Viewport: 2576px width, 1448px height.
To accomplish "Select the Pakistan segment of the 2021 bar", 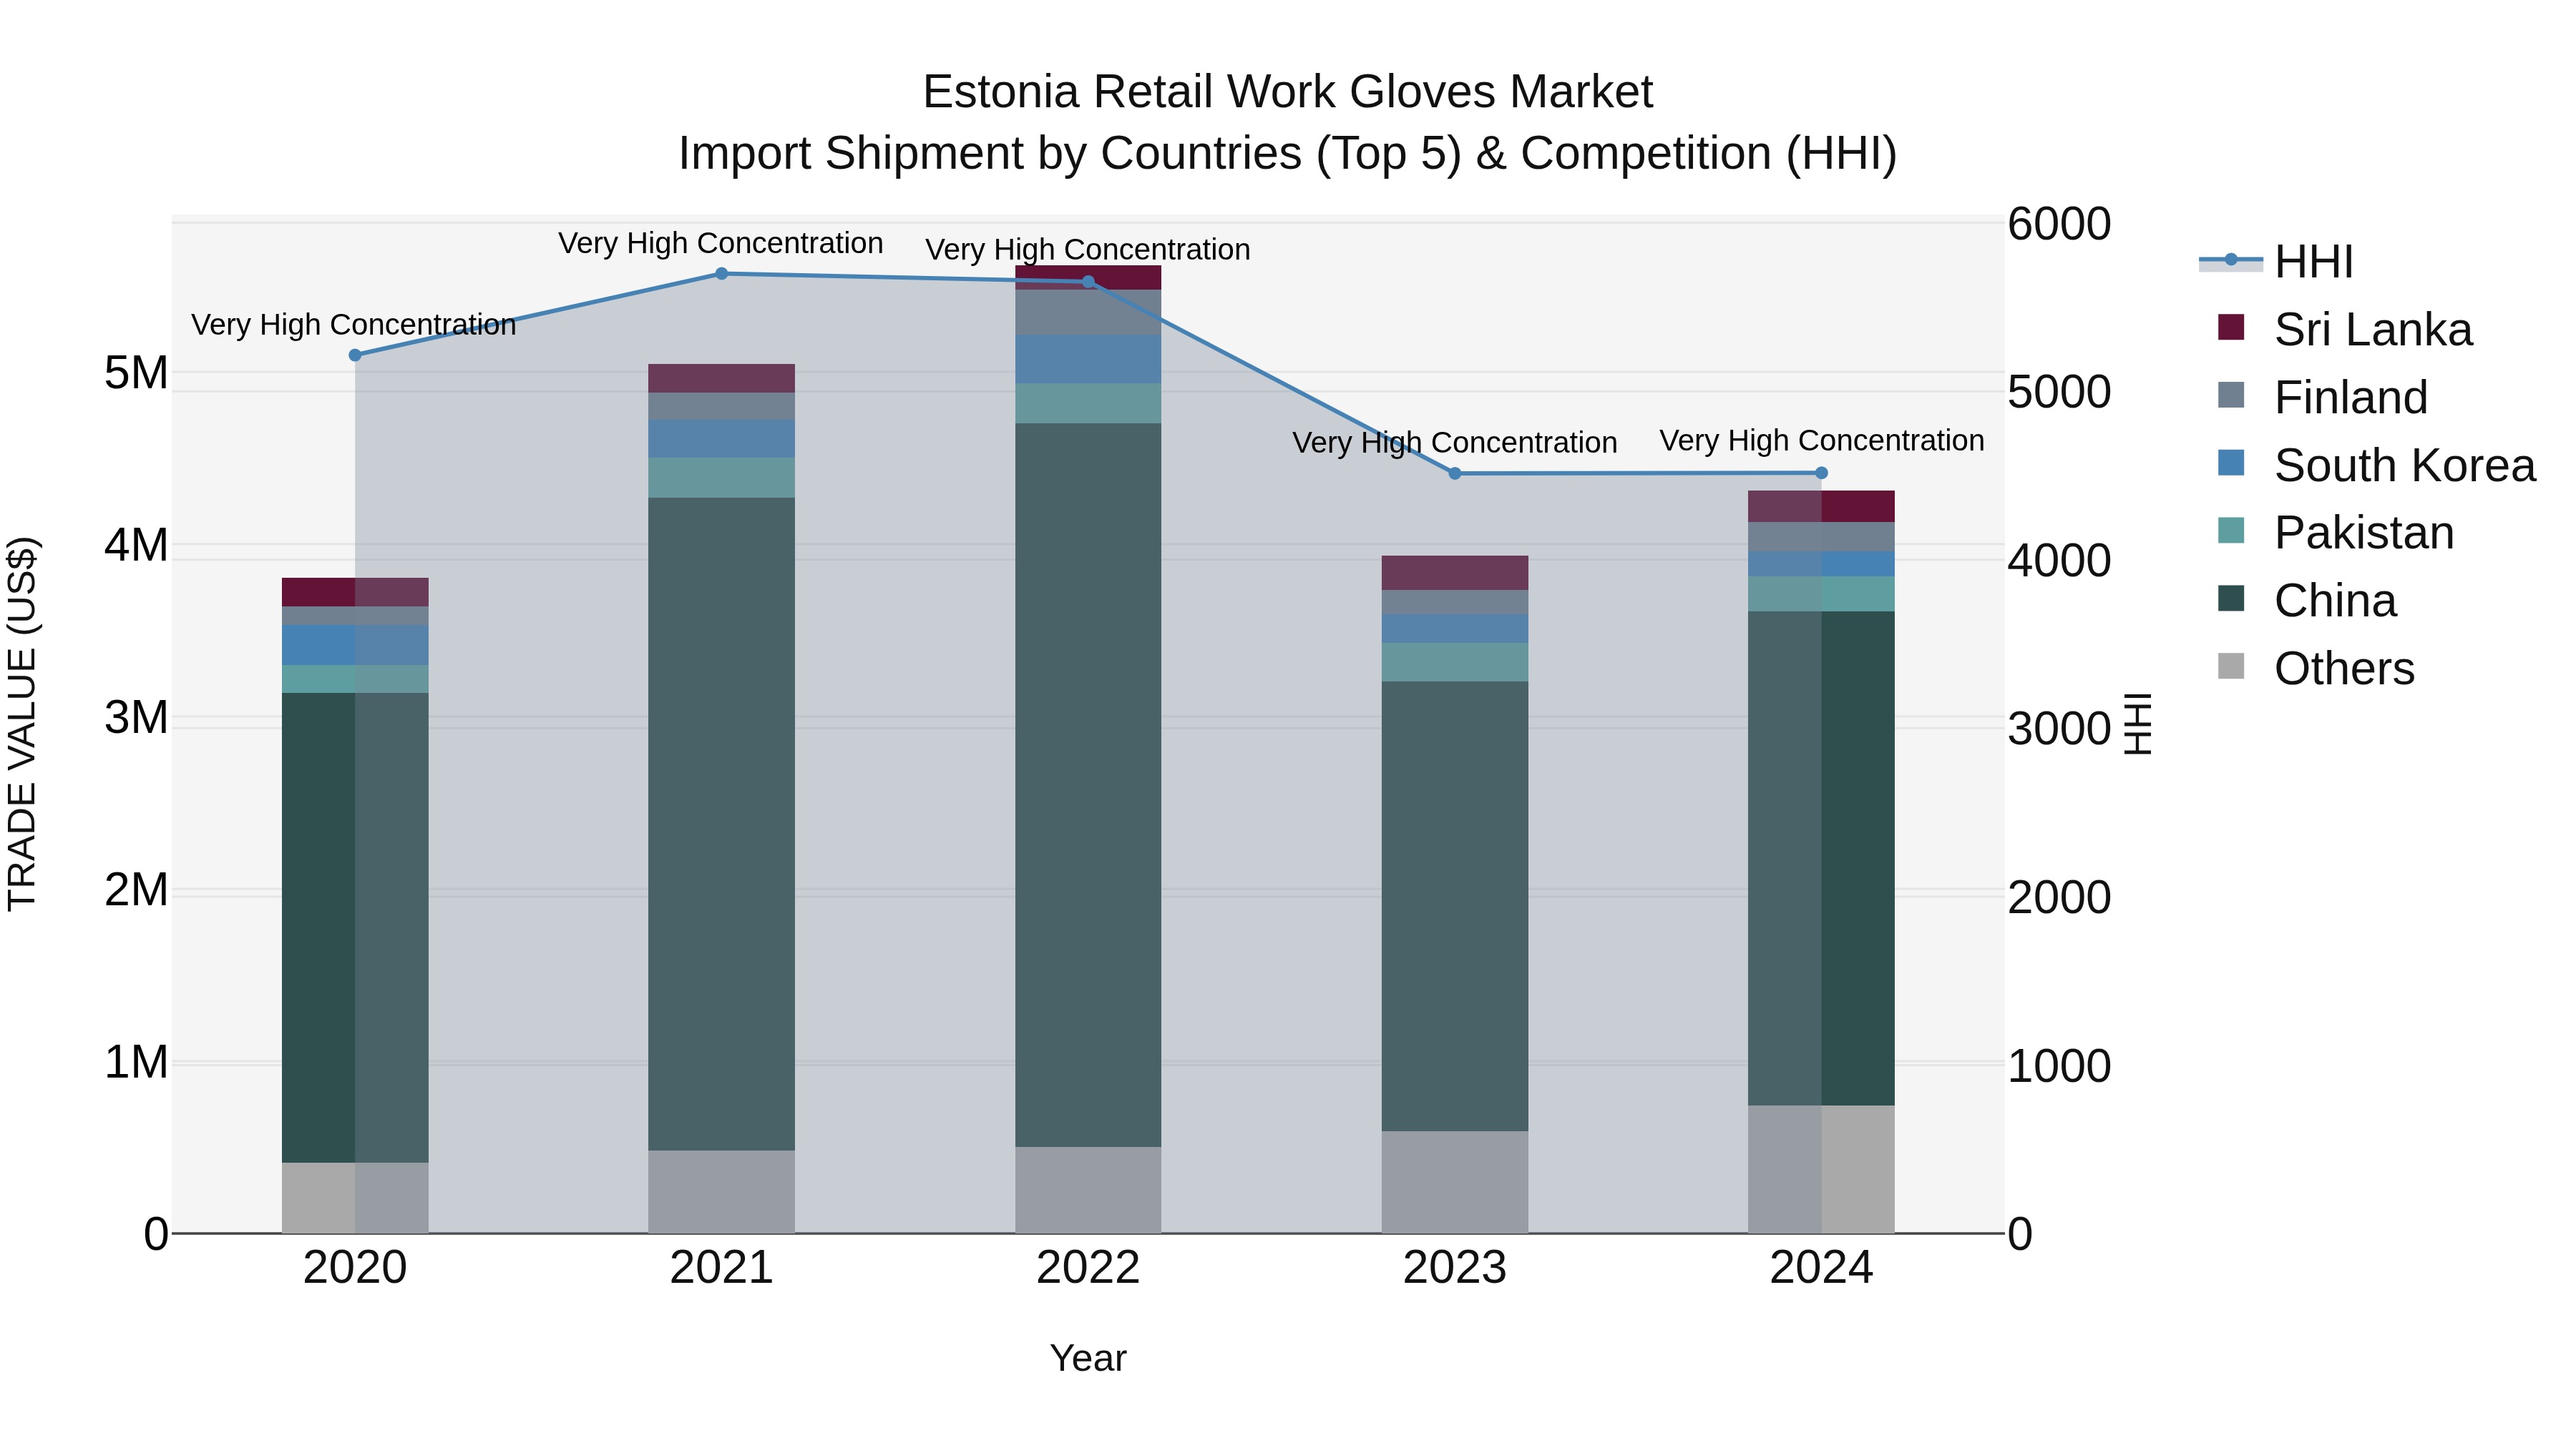I will pyautogui.click(x=722, y=478).
